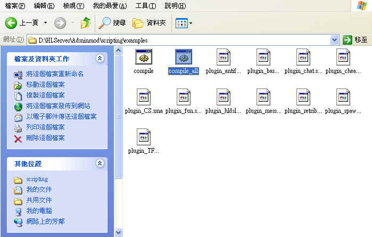Select the plugin_TF file icon
This screenshot has height=237, width=372.
click(143, 137)
